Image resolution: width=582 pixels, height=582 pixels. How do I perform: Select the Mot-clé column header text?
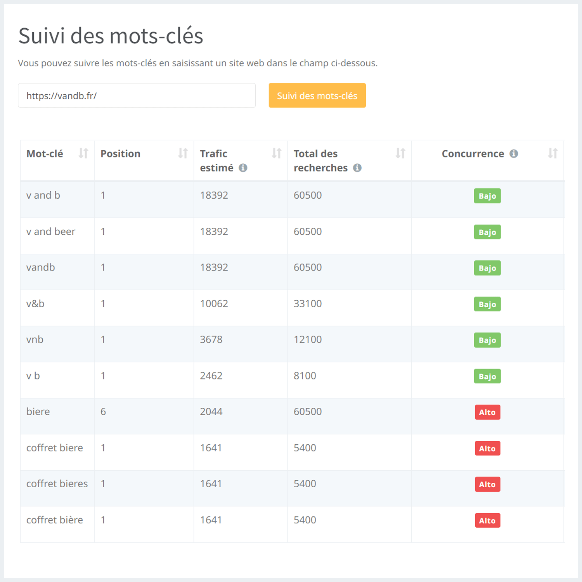[x=45, y=154]
